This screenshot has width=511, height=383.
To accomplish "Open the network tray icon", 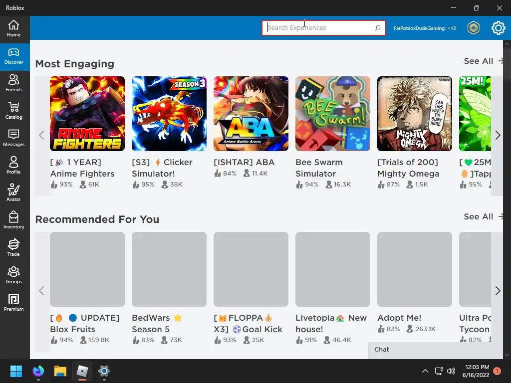I will click(439, 371).
